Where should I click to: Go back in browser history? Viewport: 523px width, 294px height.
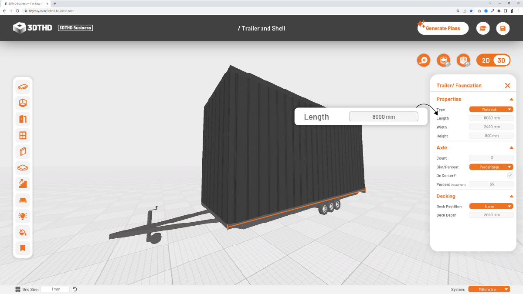(4, 11)
